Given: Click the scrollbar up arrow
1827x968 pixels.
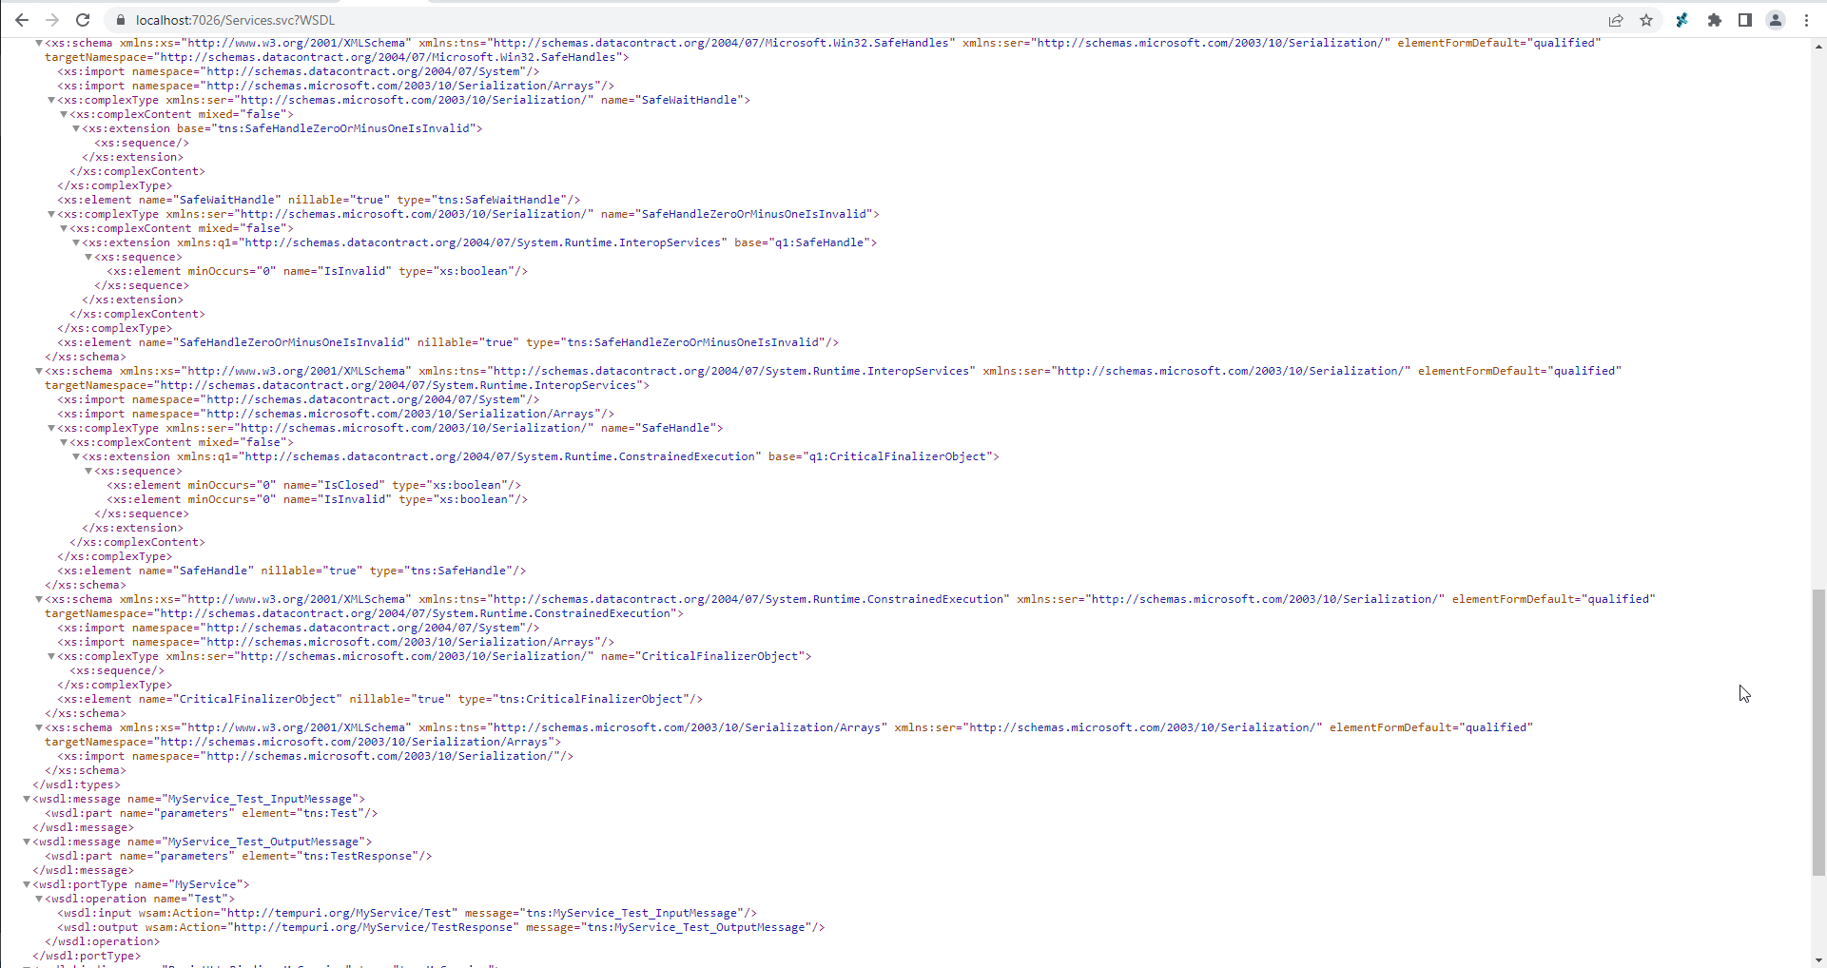Looking at the screenshot, I should [1818, 45].
